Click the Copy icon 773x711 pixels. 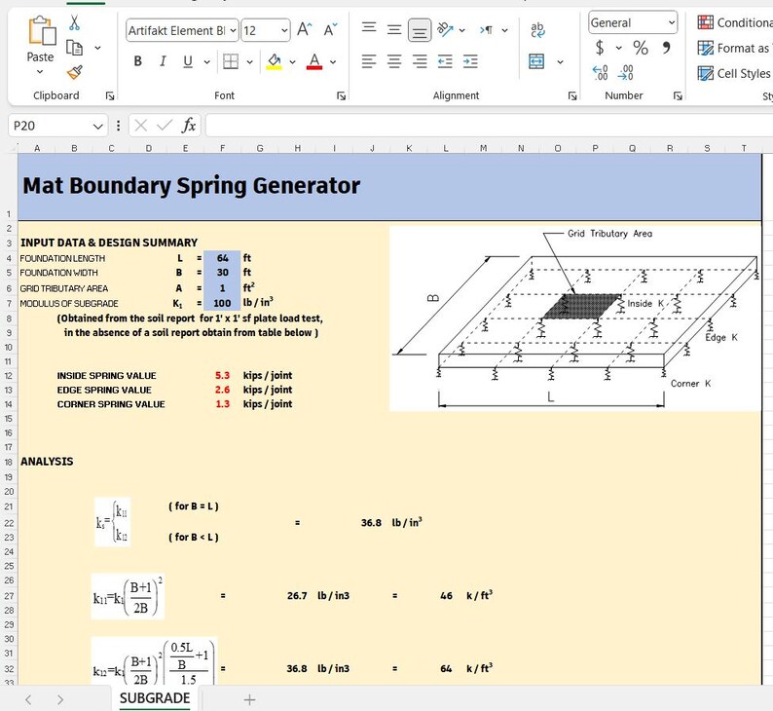pos(74,48)
